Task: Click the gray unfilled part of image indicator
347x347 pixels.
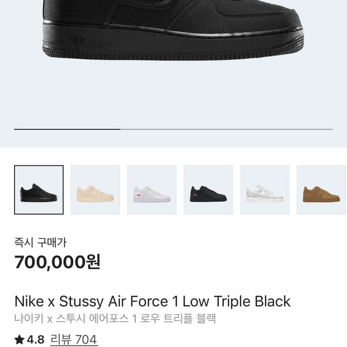Action: coord(227,129)
